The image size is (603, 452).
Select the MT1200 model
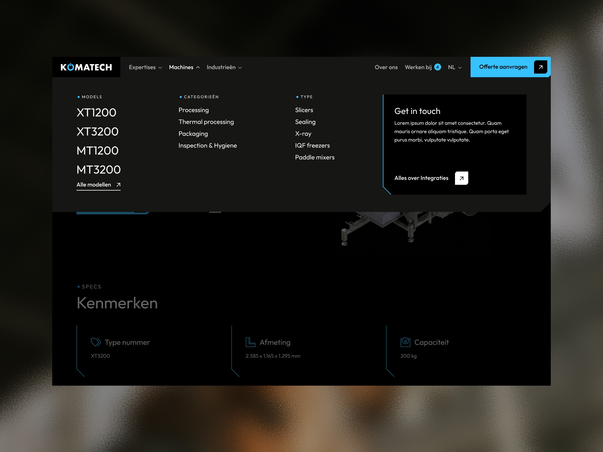pos(98,151)
